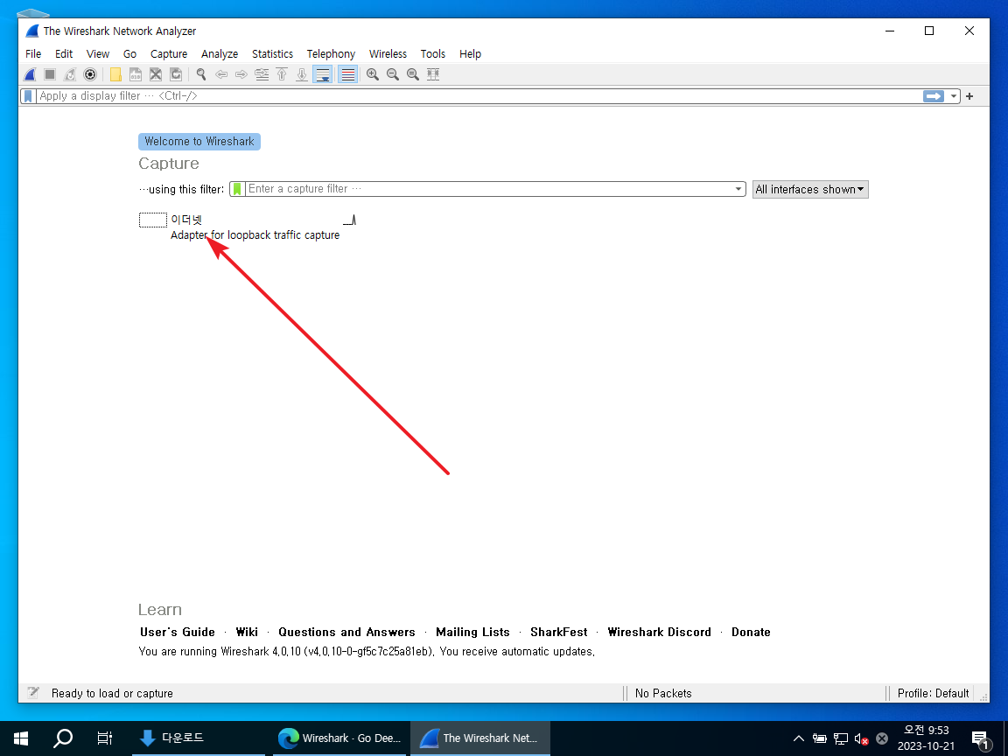
Task: Apply display filter with blue arrow button
Action: [934, 95]
